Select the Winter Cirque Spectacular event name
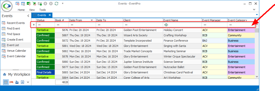The height and width of the screenshot is (91, 275). pos(182,56)
